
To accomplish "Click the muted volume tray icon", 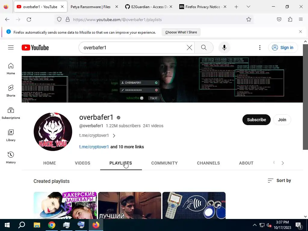I will [269, 225].
